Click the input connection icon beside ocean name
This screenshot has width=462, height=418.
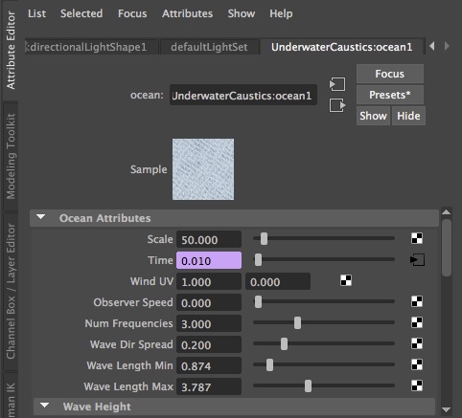tap(337, 84)
